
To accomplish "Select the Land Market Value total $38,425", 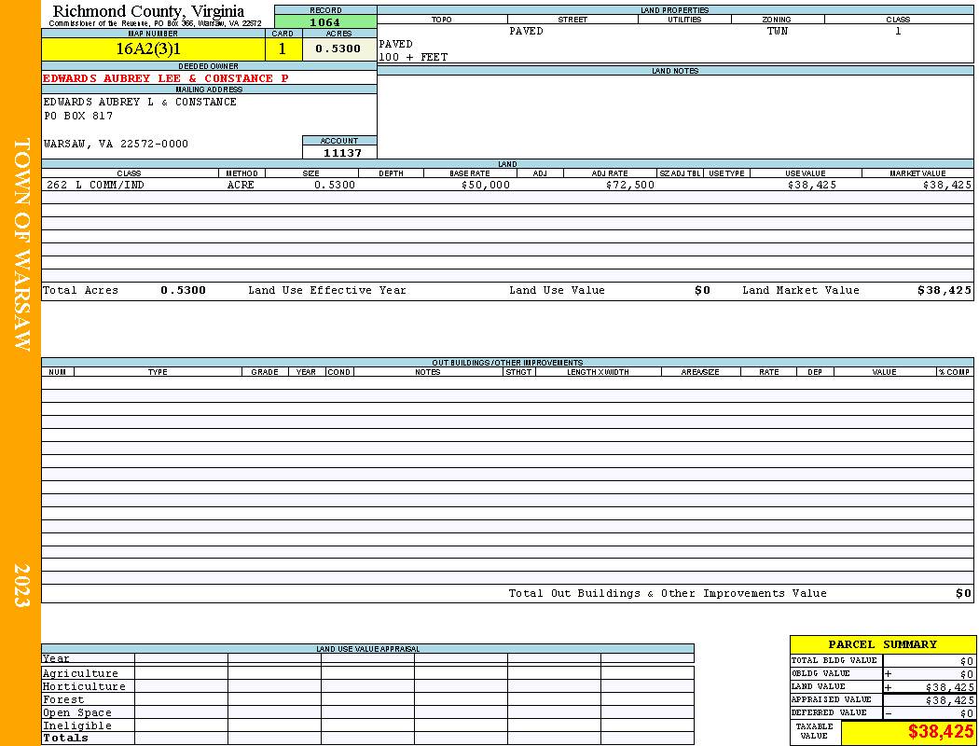I will pyautogui.click(x=944, y=290).
